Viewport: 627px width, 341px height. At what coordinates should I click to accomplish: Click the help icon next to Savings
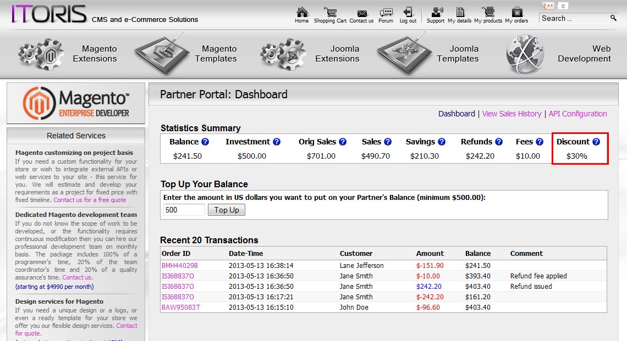[442, 142]
